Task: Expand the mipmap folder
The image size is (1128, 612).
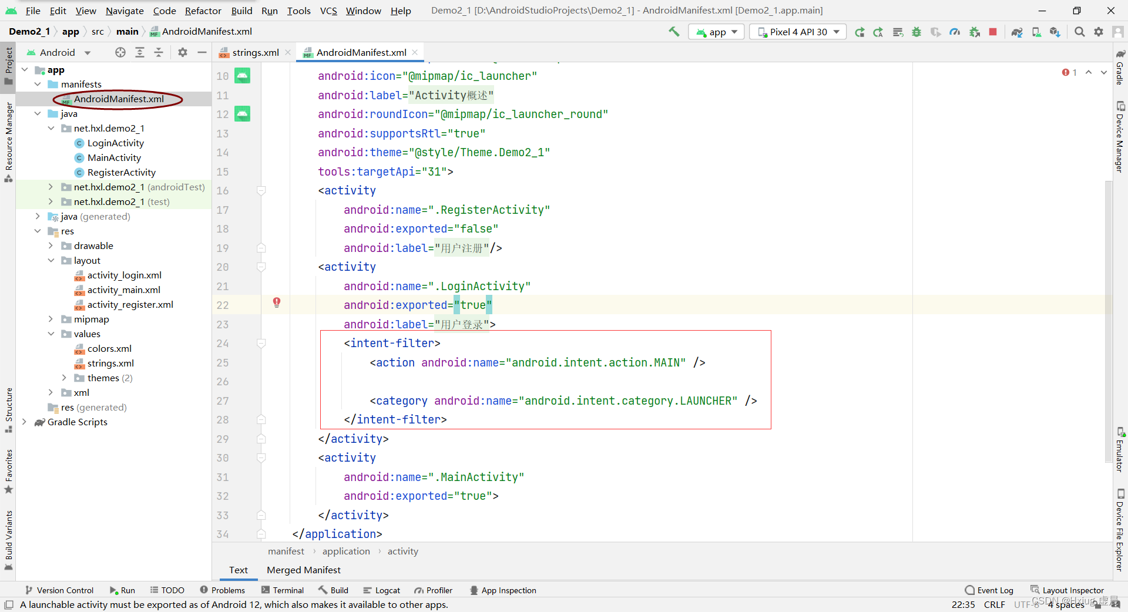Action: click(51, 319)
